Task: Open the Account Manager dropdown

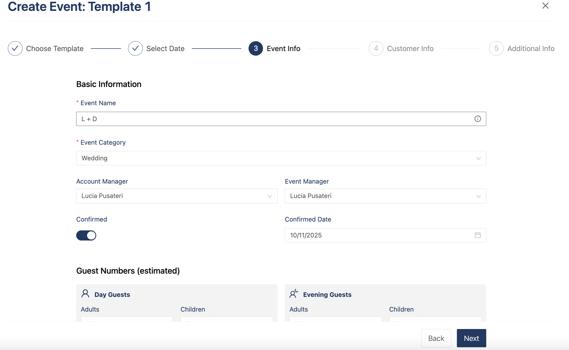Action: 177,196
